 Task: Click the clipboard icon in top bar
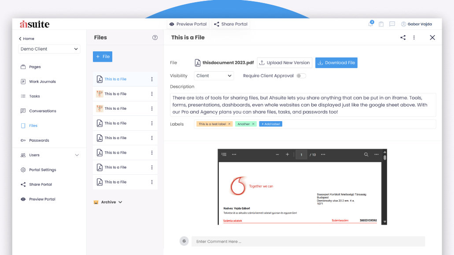(x=381, y=24)
